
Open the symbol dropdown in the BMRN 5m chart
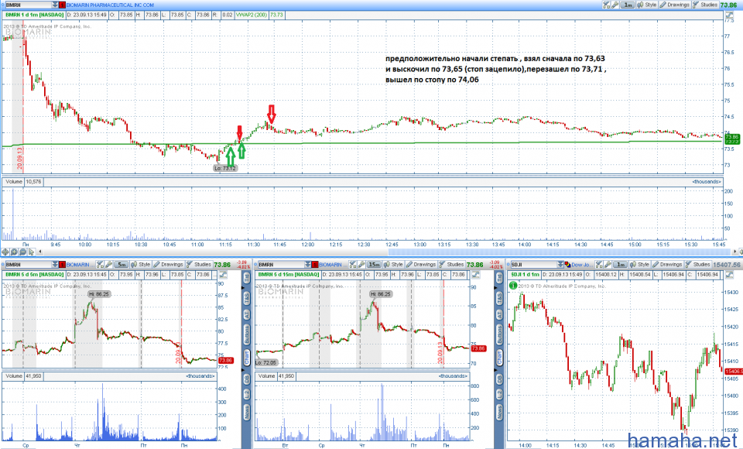(x=54, y=265)
